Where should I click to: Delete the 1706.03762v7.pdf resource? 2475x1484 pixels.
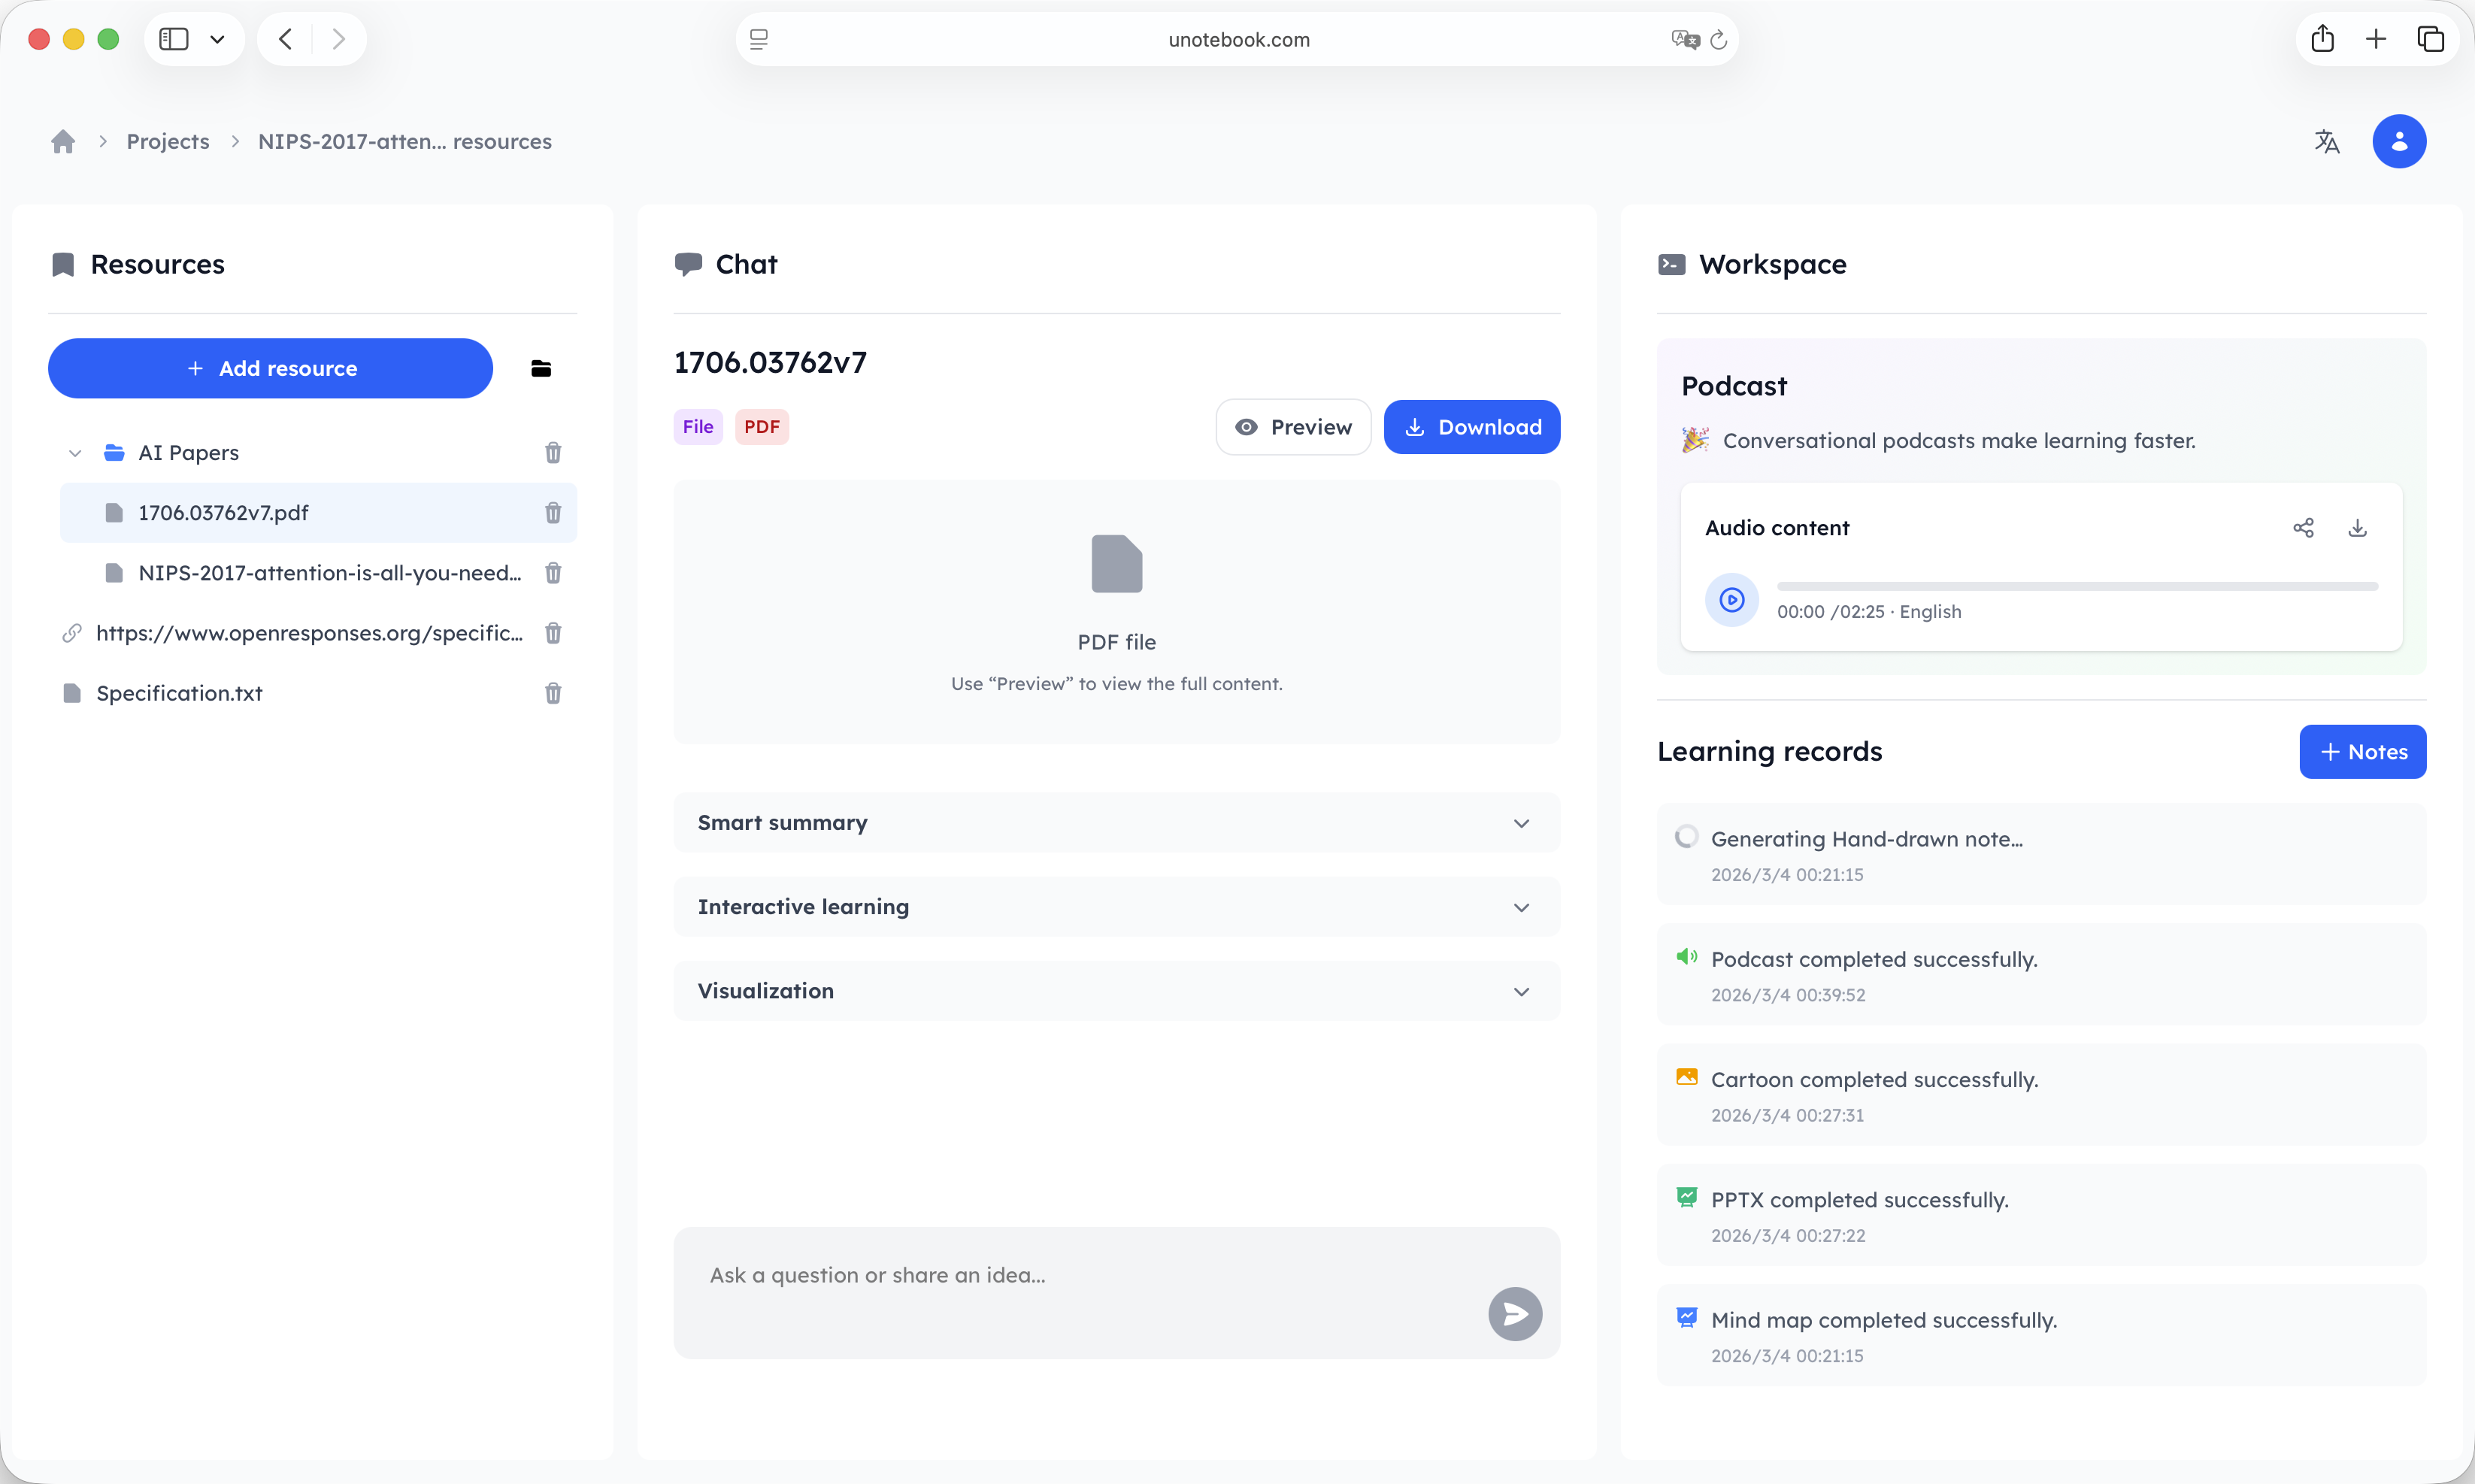(553, 512)
